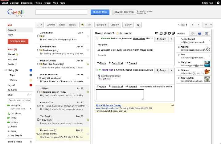Check the July 4th weekend email checkbox
The height and width of the screenshot is (144, 221).
[x=38, y=78]
